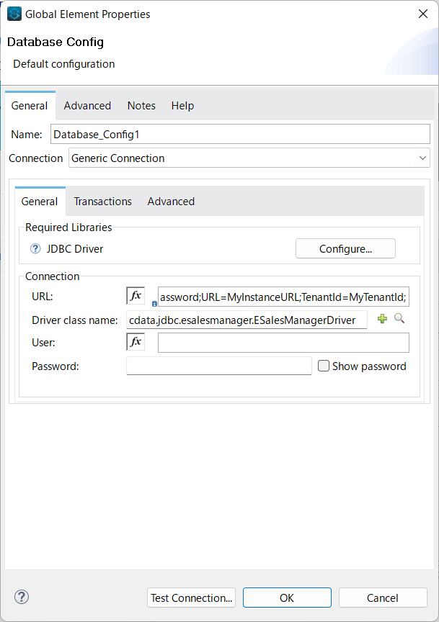Click the Test Connection... button
439x622 pixels.
pyautogui.click(x=192, y=598)
